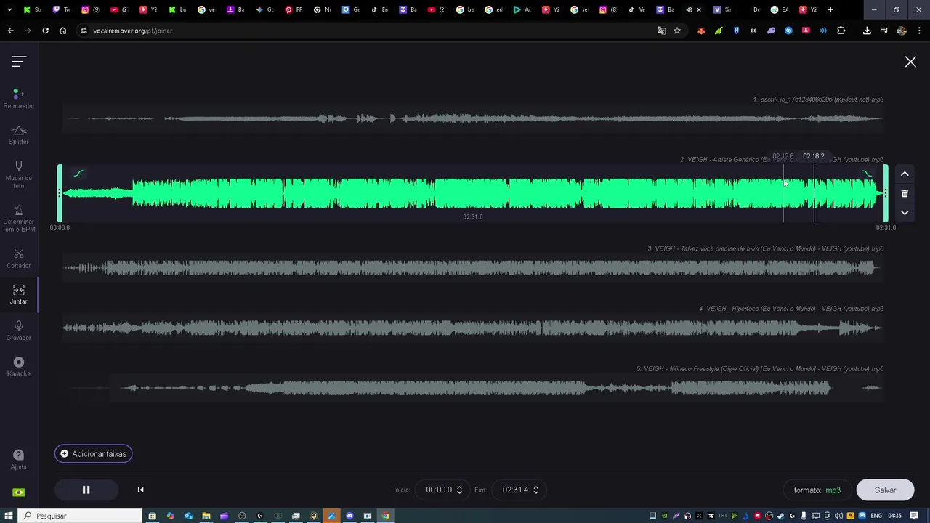
Task: Open browser downloads
Action: click(867, 31)
